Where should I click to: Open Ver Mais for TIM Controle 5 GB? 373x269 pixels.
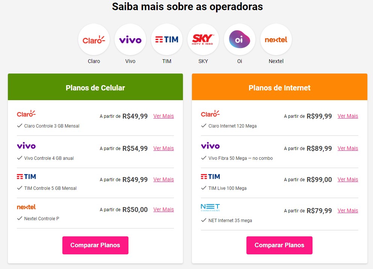(163, 179)
